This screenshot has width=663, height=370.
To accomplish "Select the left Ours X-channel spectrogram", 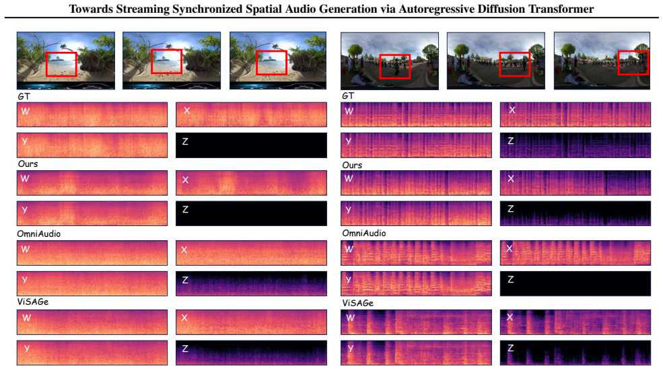I will [x=251, y=183].
